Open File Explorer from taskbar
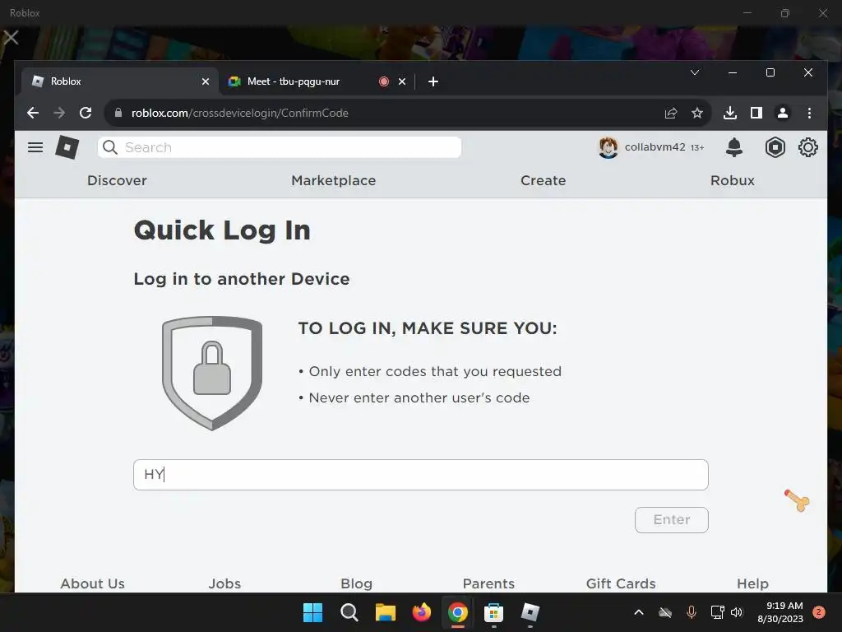This screenshot has width=842, height=632. [385, 612]
